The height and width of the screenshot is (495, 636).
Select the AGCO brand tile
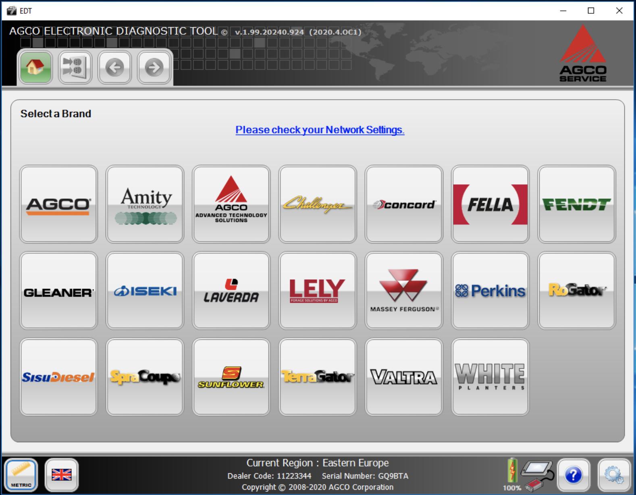click(58, 204)
